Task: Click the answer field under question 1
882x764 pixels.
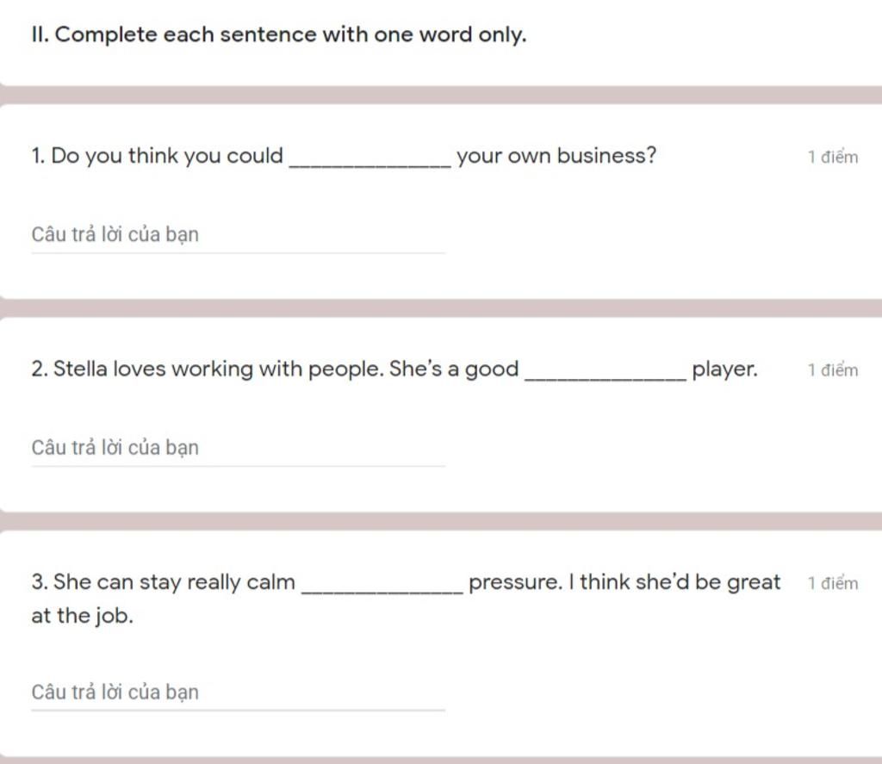Action: 238,235
